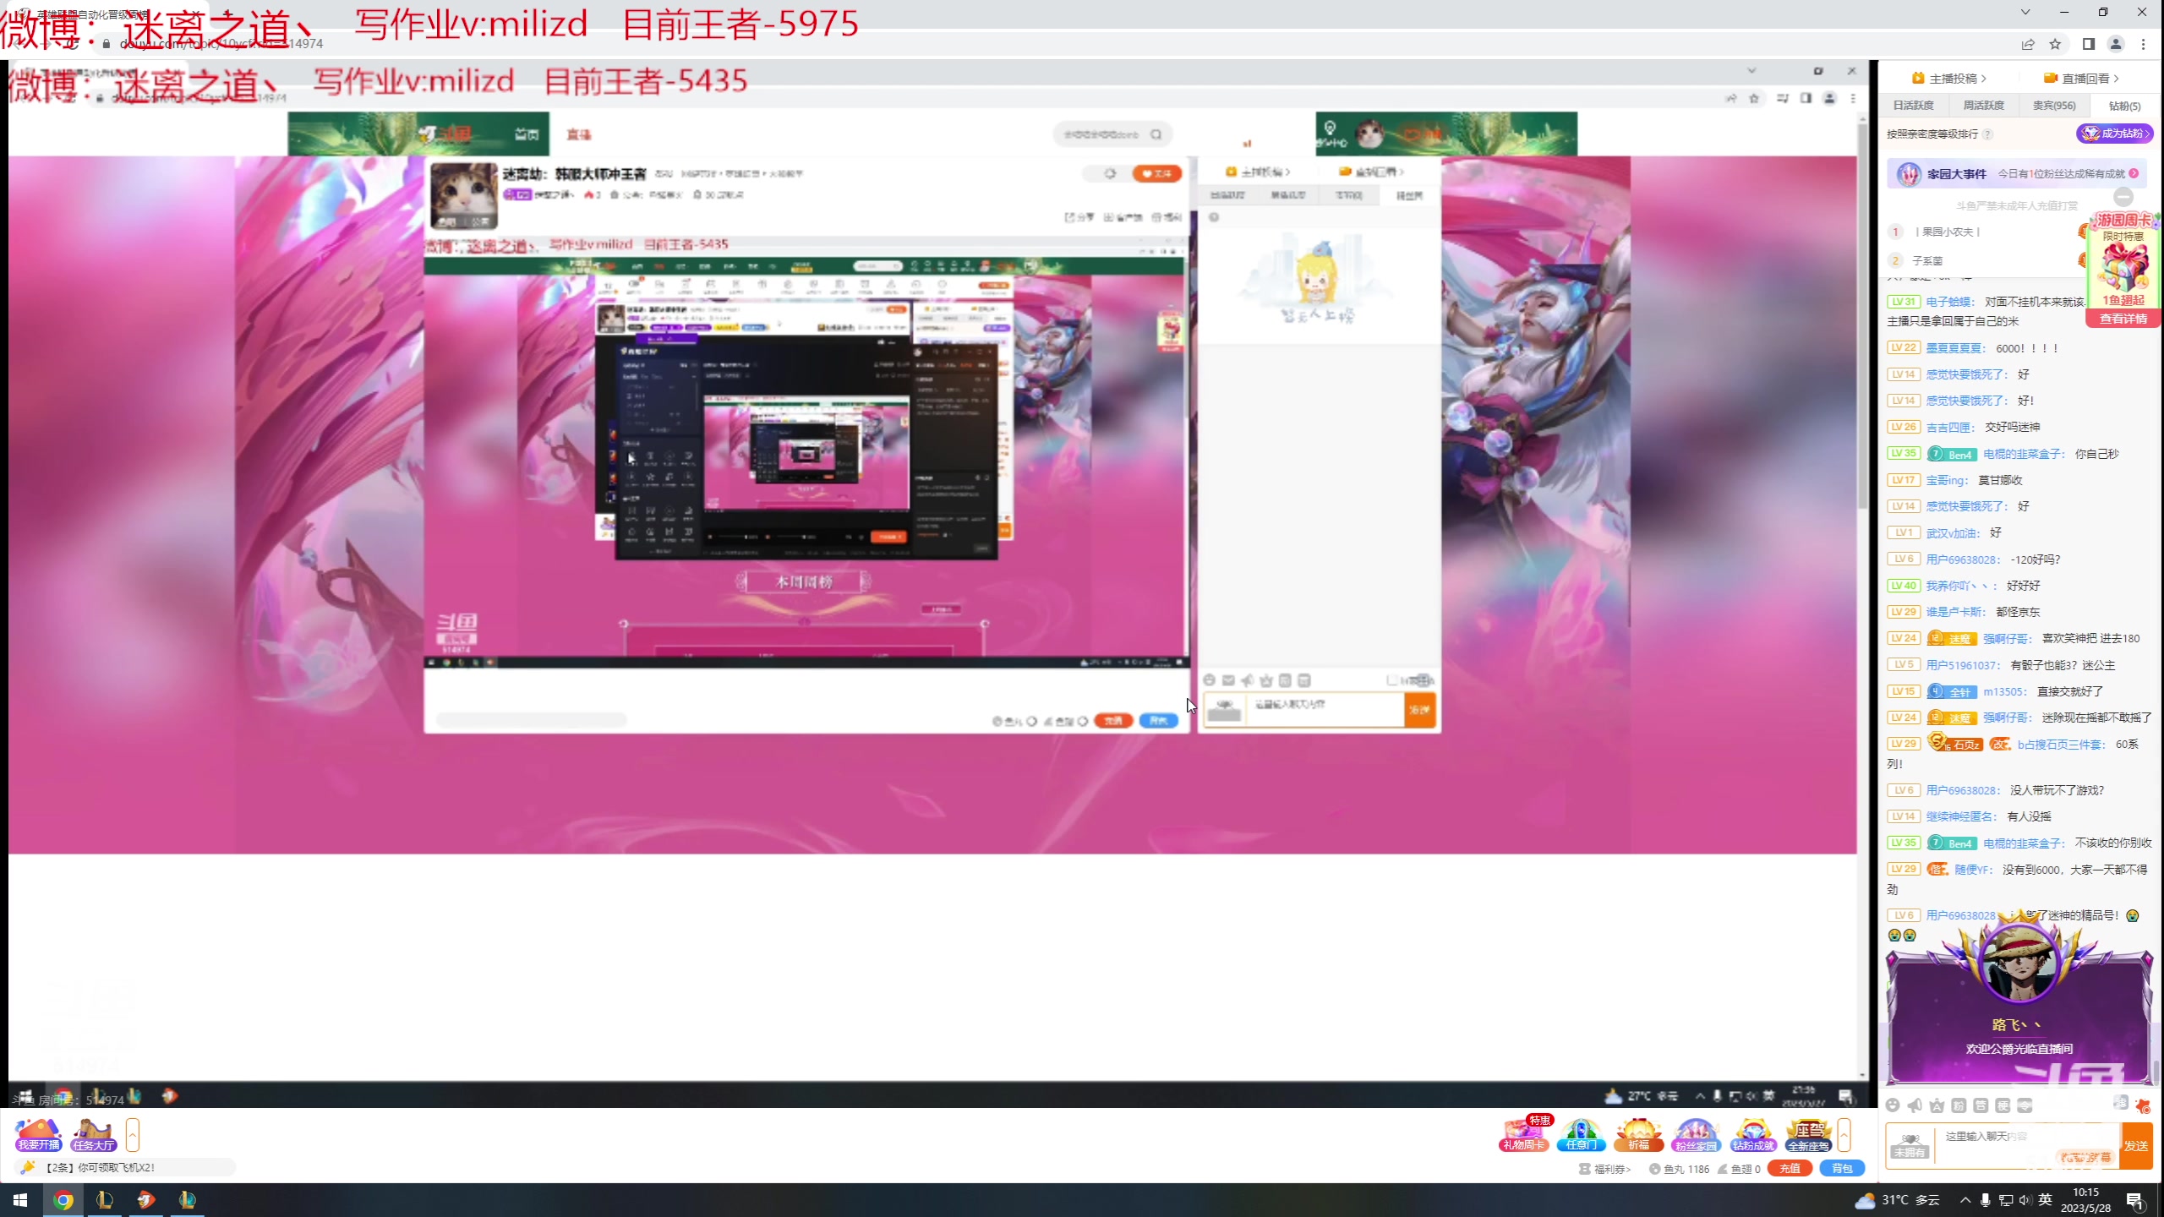
Task: Click the 礼物周卡 gift weekly card icon
Action: click(x=1524, y=1134)
